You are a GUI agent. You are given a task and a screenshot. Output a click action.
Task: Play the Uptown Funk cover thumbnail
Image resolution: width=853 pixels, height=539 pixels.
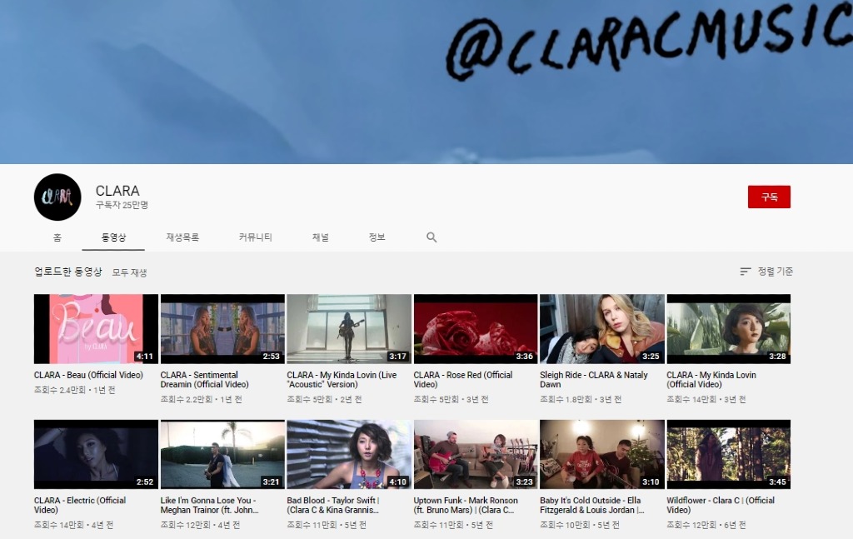[x=476, y=455]
